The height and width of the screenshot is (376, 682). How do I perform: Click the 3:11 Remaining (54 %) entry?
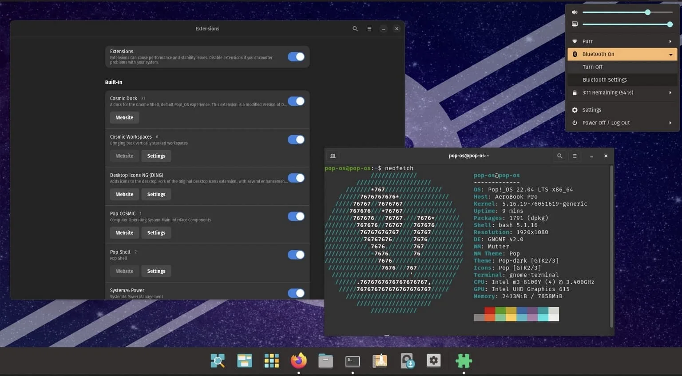coord(623,93)
